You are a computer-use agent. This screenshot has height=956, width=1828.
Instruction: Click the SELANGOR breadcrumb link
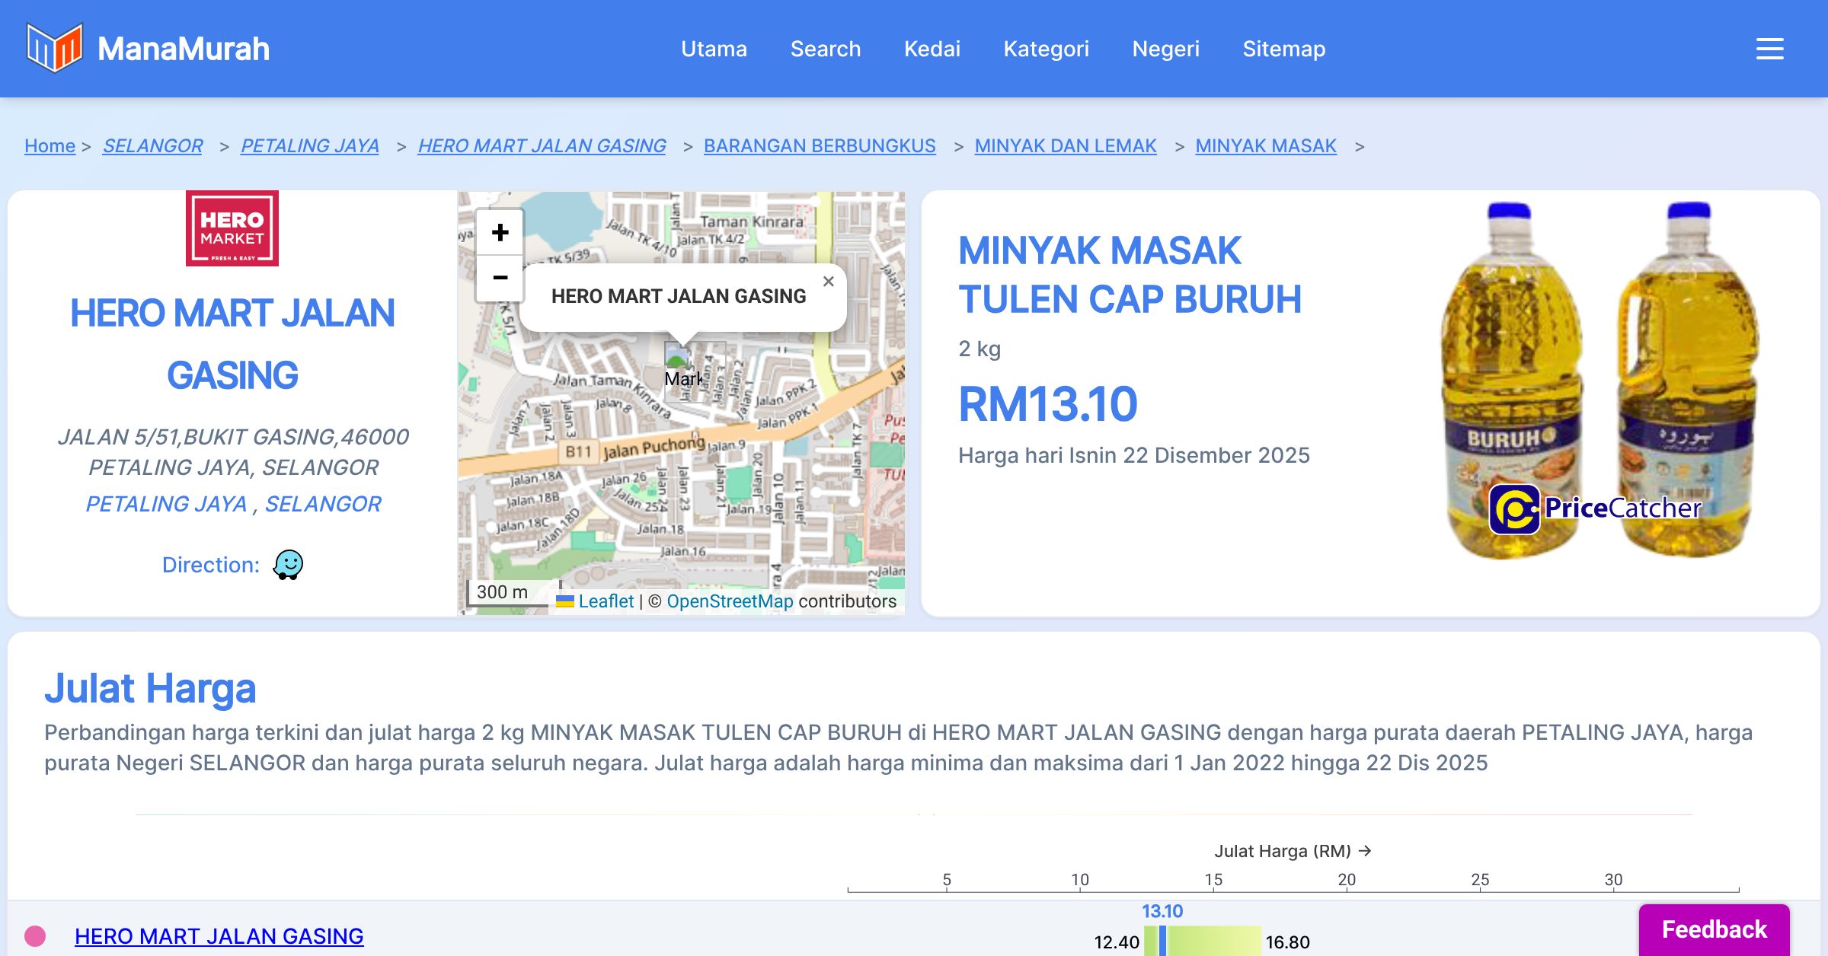(152, 145)
